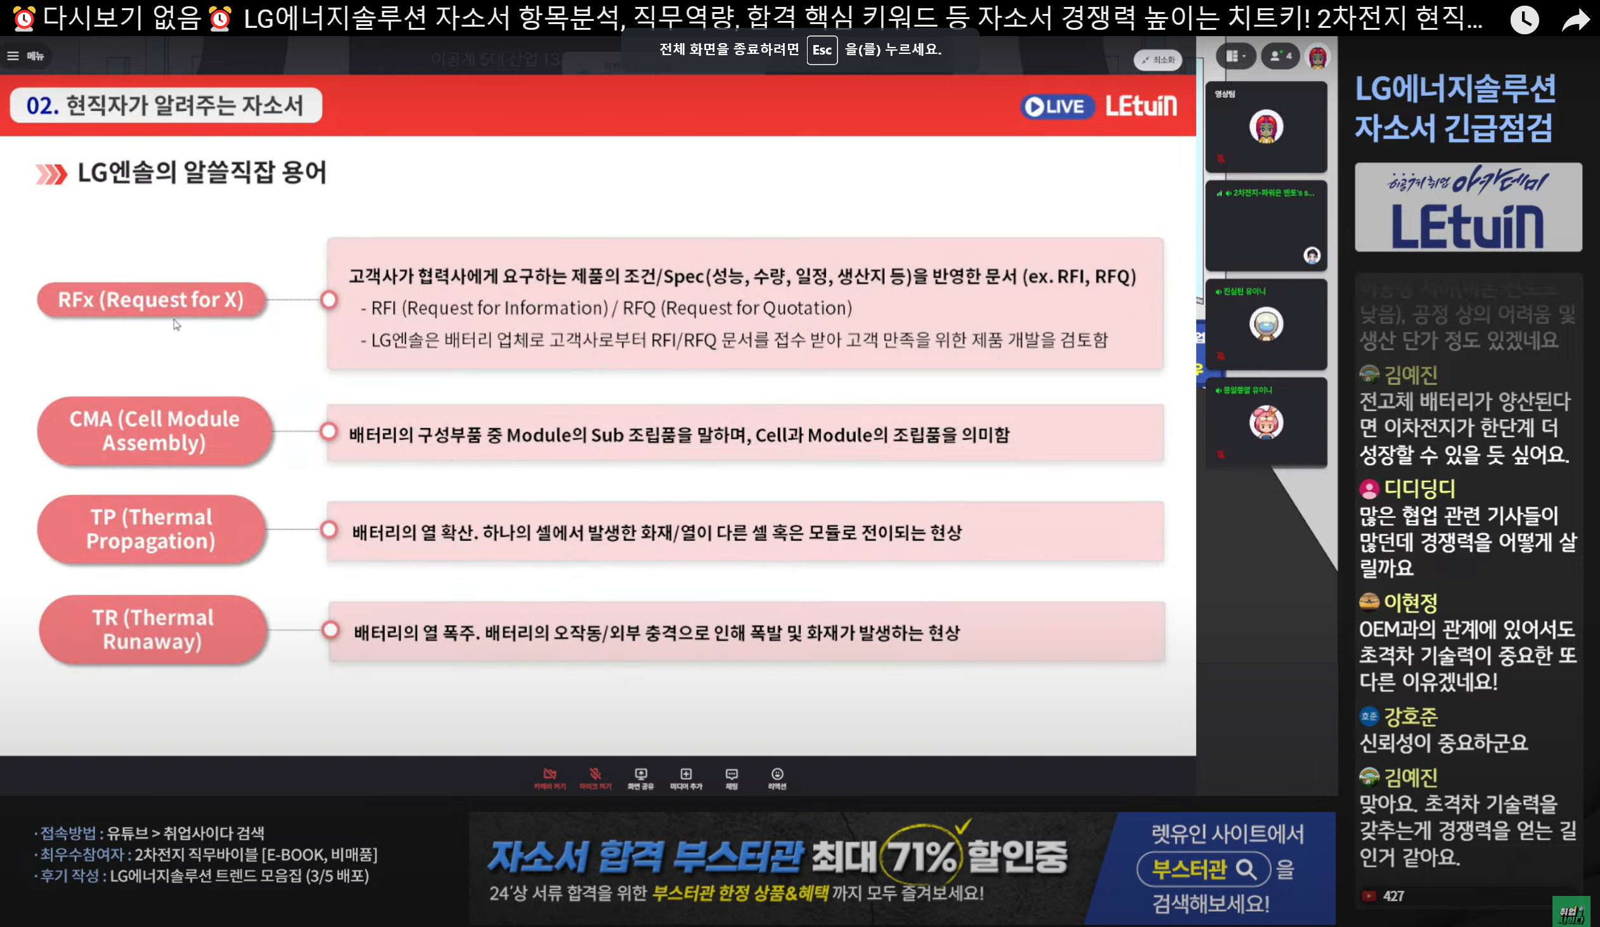Click the 'LG에너지솔루션 자소서 긴급점검' sidebar title

(1455, 108)
